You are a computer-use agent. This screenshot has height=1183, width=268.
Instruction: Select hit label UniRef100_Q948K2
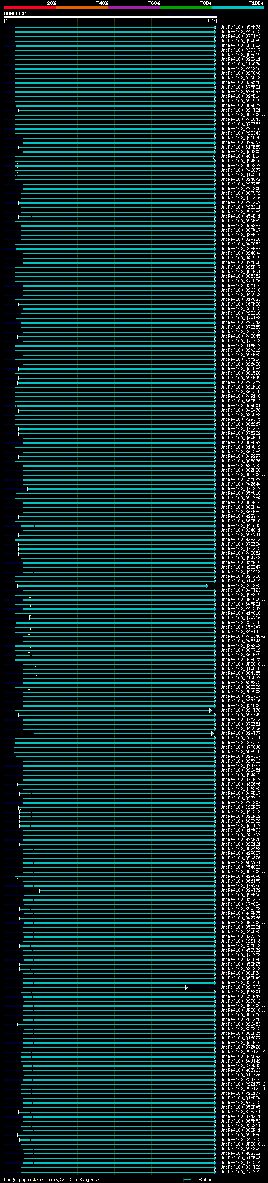(240, 179)
